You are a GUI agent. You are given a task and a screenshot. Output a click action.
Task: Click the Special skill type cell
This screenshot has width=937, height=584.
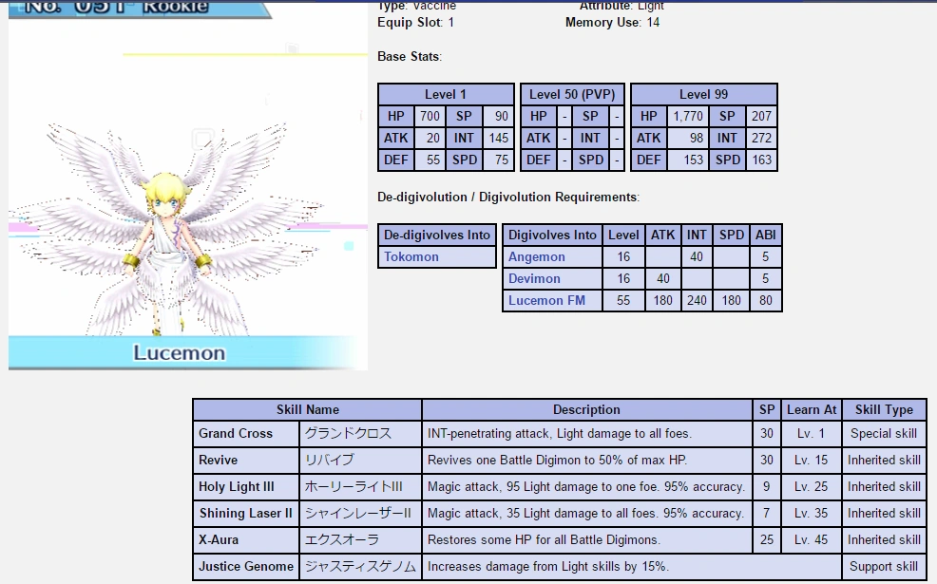(x=884, y=434)
